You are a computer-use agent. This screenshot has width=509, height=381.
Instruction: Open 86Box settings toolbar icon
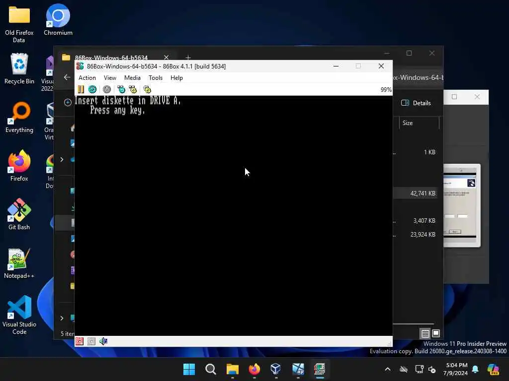click(x=147, y=89)
